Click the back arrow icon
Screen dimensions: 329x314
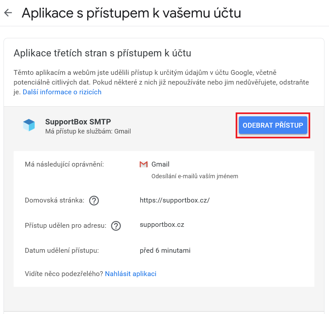[x=8, y=13]
